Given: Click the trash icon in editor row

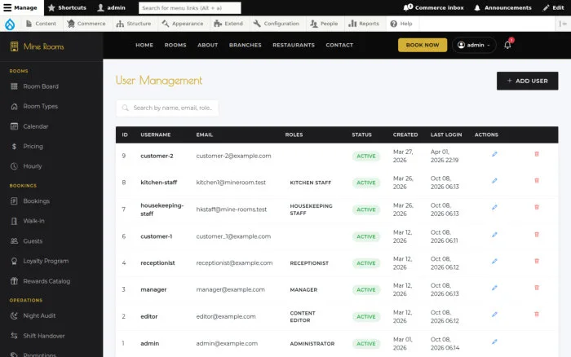Looking at the screenshot, I should click(537, 314).
